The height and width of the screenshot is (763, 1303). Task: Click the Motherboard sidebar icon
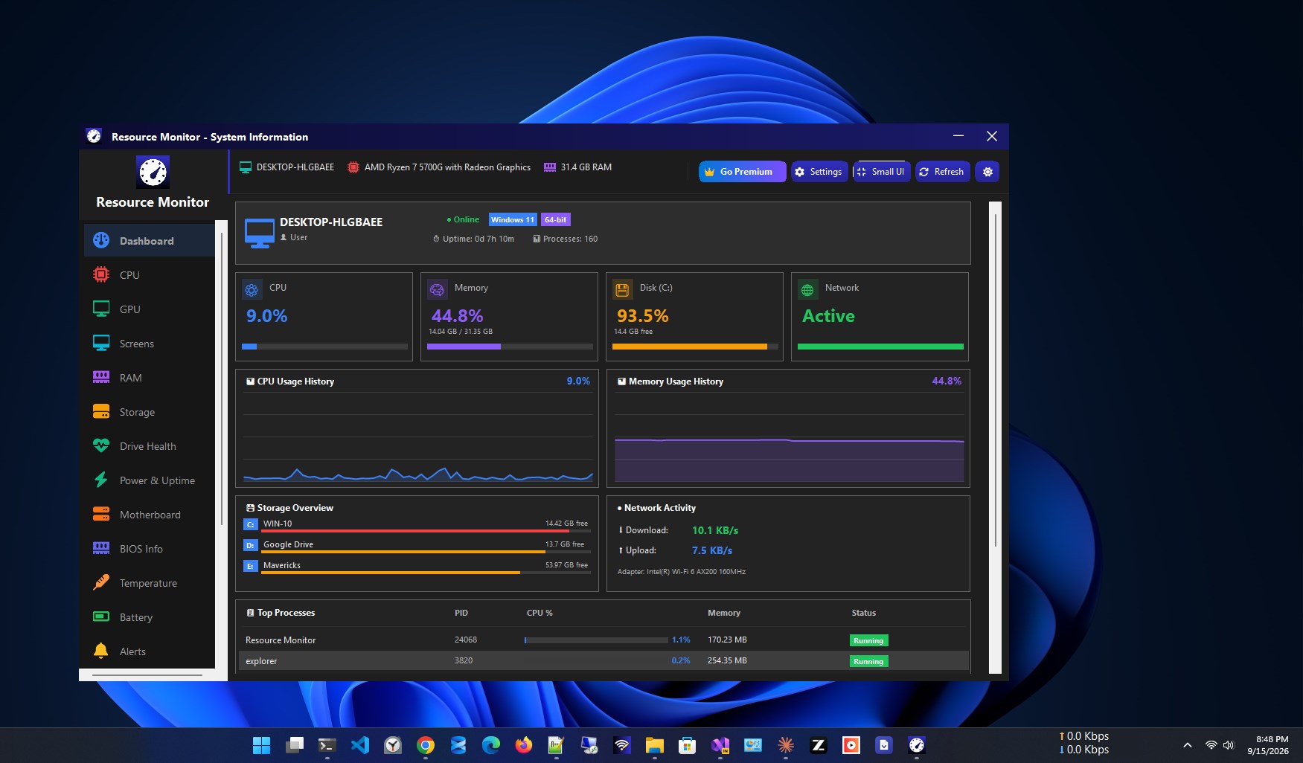click(x=101, y=514)
